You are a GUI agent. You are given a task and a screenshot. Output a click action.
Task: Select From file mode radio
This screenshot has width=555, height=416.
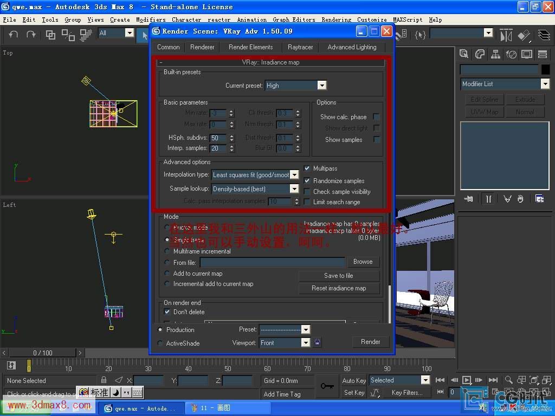167,263
